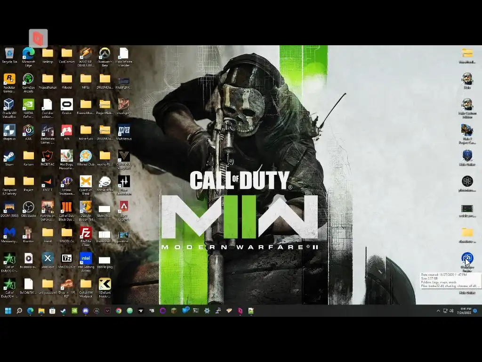This screenshot has width=482, height=362.
Task: Select the Call of Duty Black Ops III icon
Action: (x=66, y=211)
